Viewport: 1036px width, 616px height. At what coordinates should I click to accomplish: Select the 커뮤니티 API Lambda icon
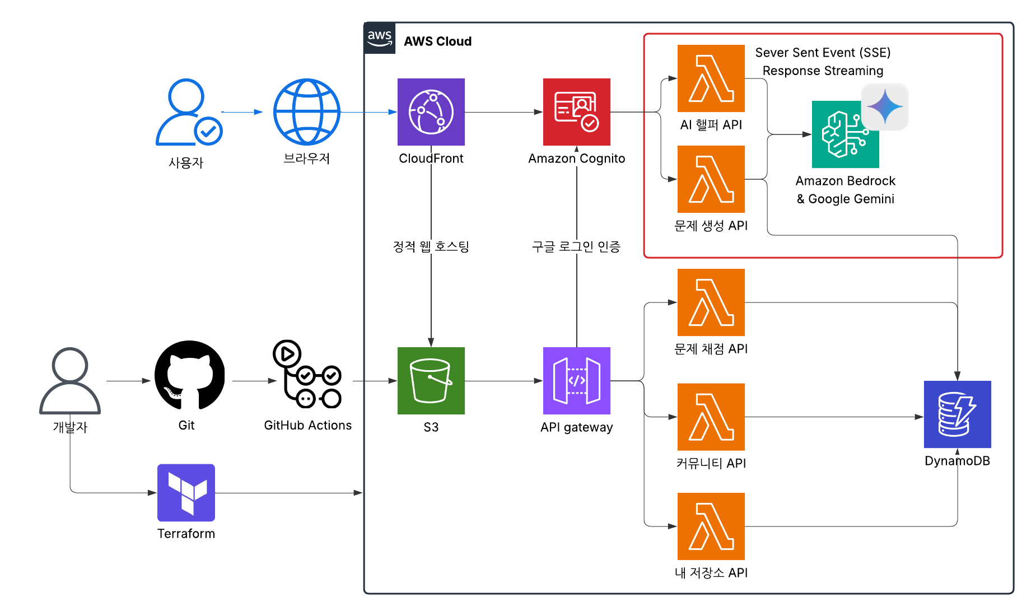(711, 417)
